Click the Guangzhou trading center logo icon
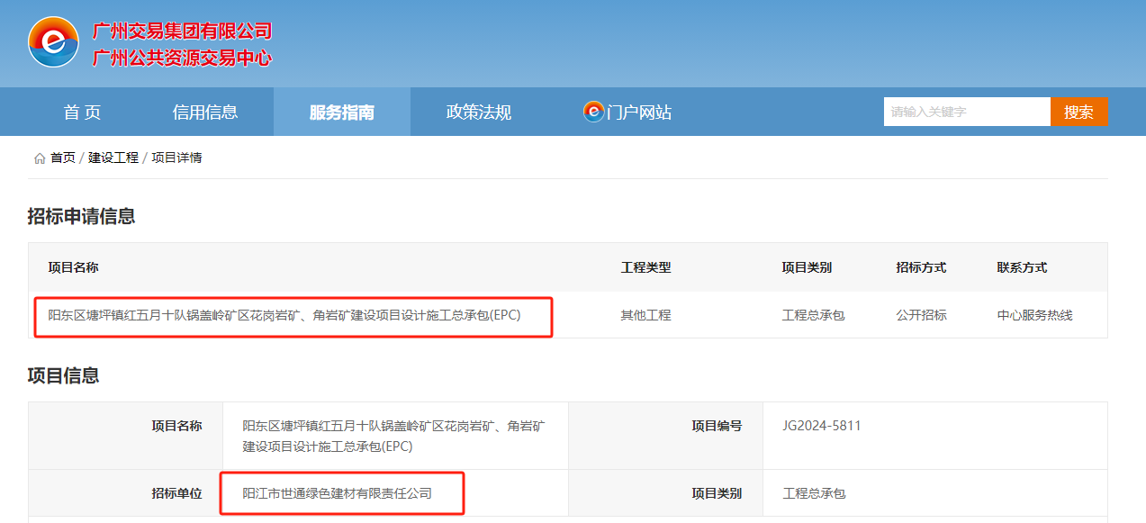Viewport: 1146px width, 523px height. [53, 42]
